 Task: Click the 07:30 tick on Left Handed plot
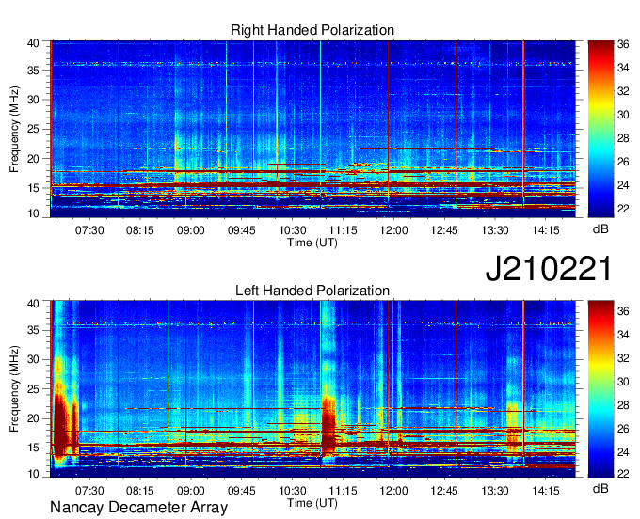tap(89, 490)
